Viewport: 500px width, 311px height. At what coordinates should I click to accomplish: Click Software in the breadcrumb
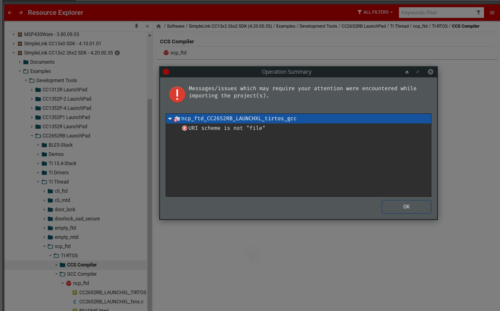tap(176, 26)
